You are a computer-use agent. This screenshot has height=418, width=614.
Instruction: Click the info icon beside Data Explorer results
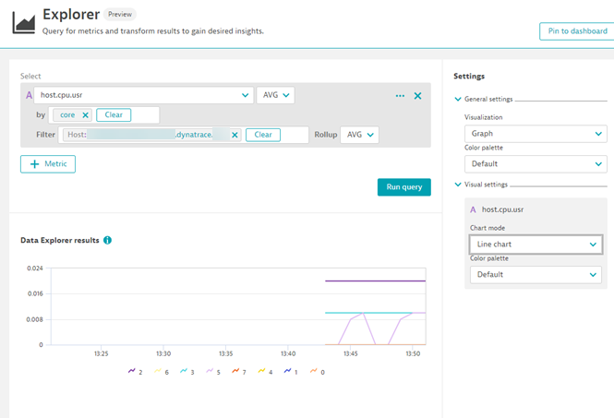click(108, 241)
